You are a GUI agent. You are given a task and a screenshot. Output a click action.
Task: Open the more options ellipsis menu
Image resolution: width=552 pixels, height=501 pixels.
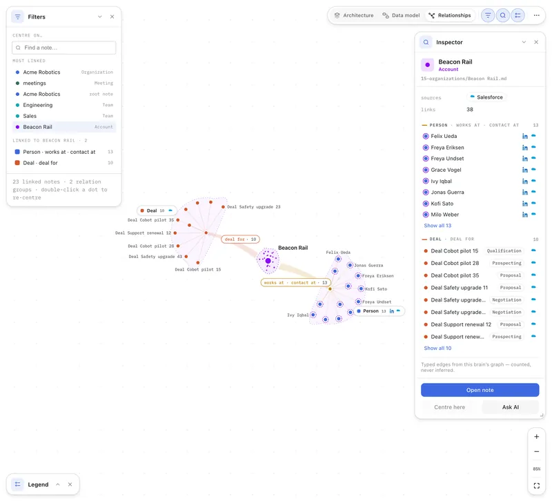(x=536, y=15)
